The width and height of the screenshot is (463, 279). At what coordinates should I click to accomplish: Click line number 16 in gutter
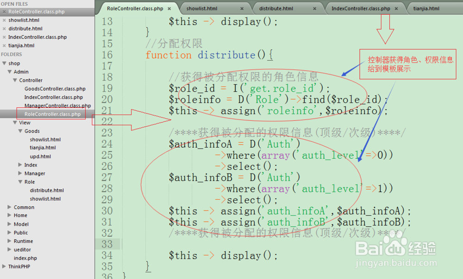pos(107,55)
